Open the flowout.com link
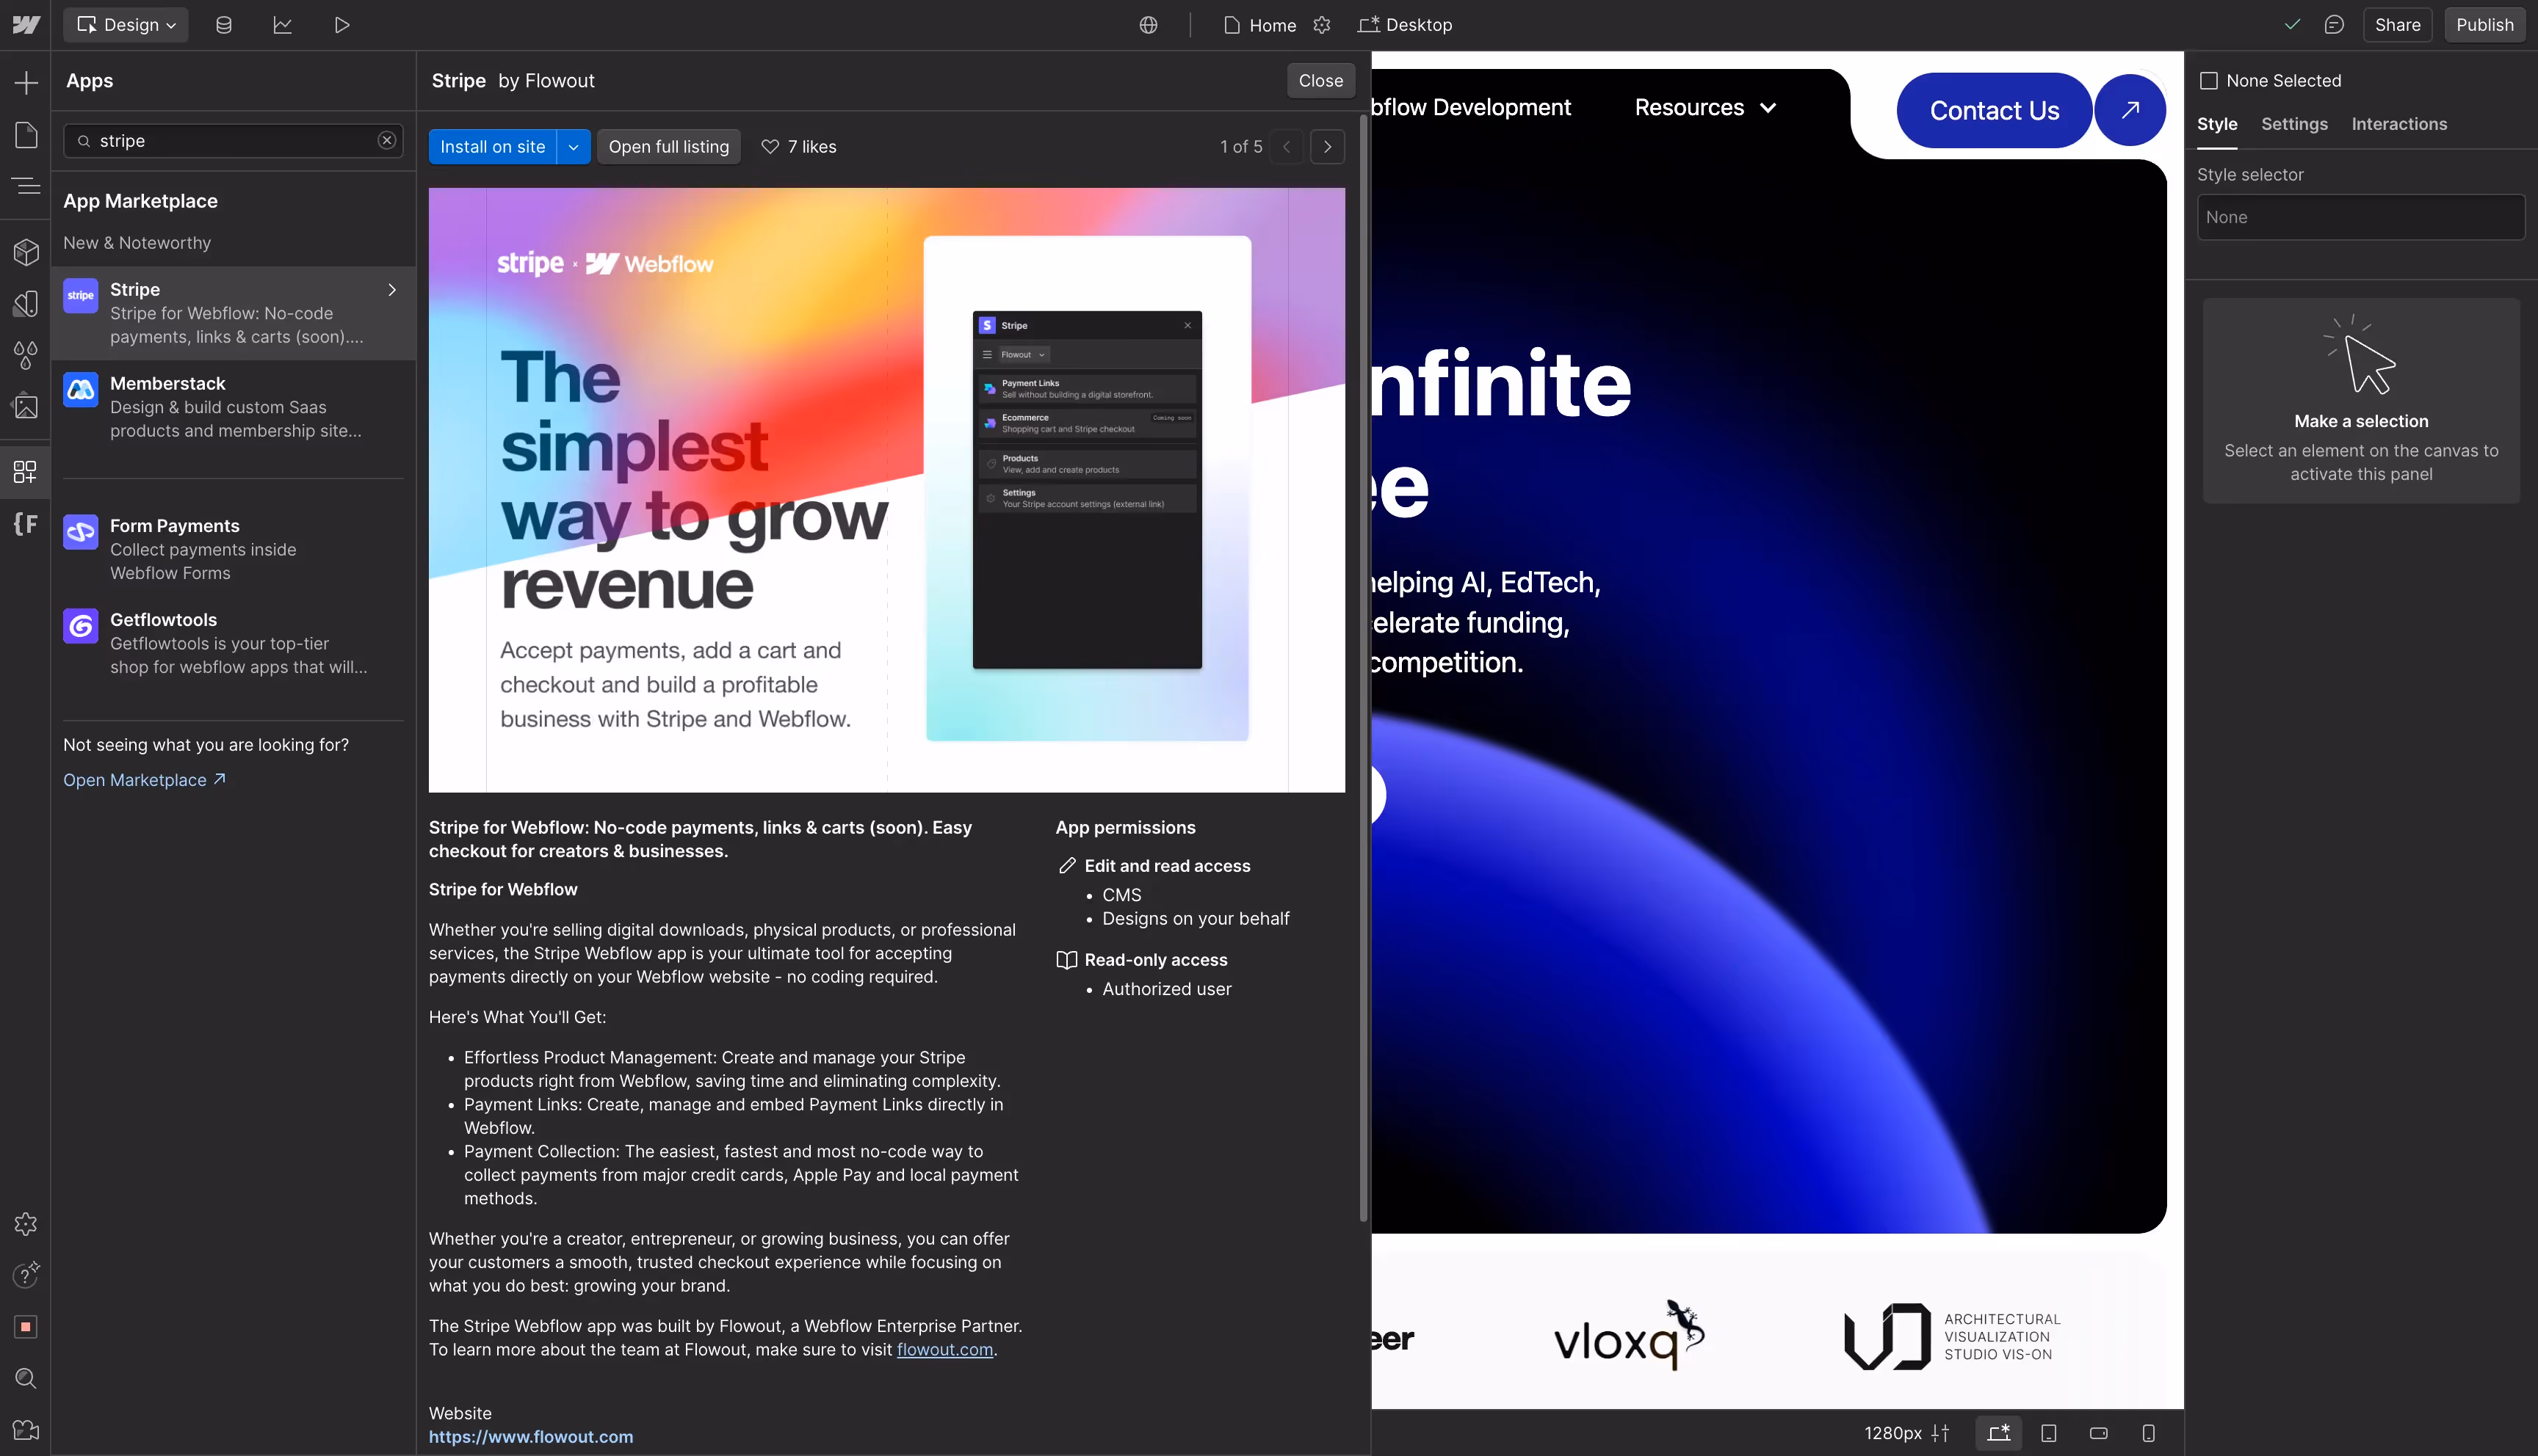Image resolution: width=2538 pixels, height=1456 pixels. pos(944,1350)
